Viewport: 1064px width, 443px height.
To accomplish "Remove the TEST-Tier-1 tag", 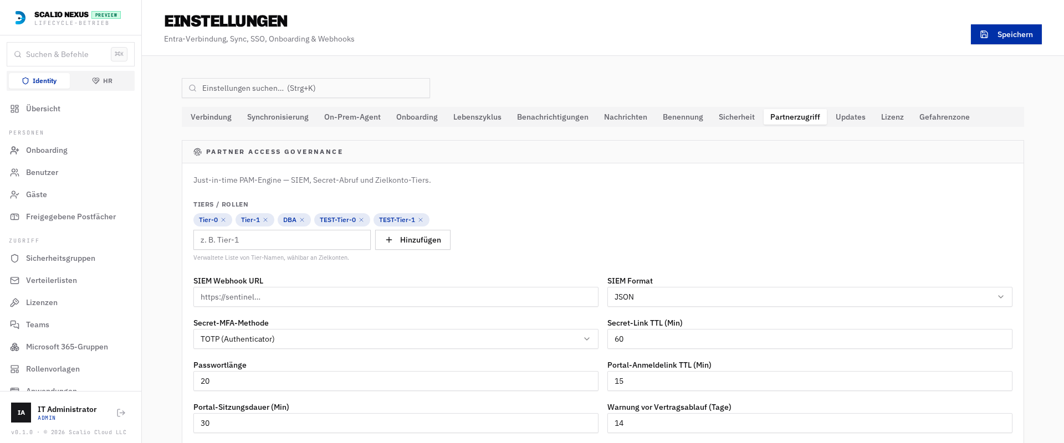I will pyautogui.click(x=421, y=220).
